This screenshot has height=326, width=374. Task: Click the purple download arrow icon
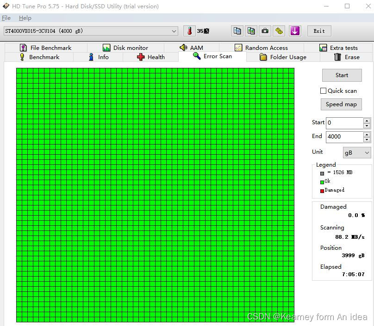(x=295, y=31)
